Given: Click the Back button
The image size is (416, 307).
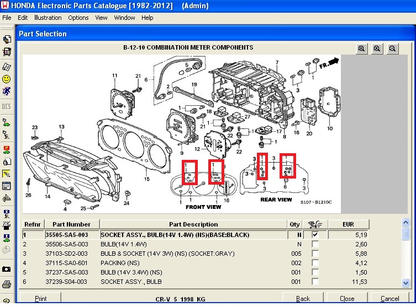Looking at the screenshot, I should 303,298.
